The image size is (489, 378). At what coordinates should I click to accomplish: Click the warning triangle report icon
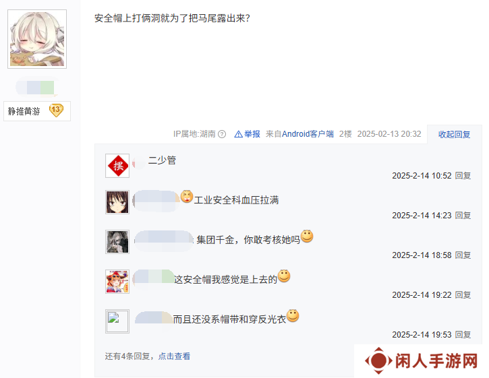(238, 134)
